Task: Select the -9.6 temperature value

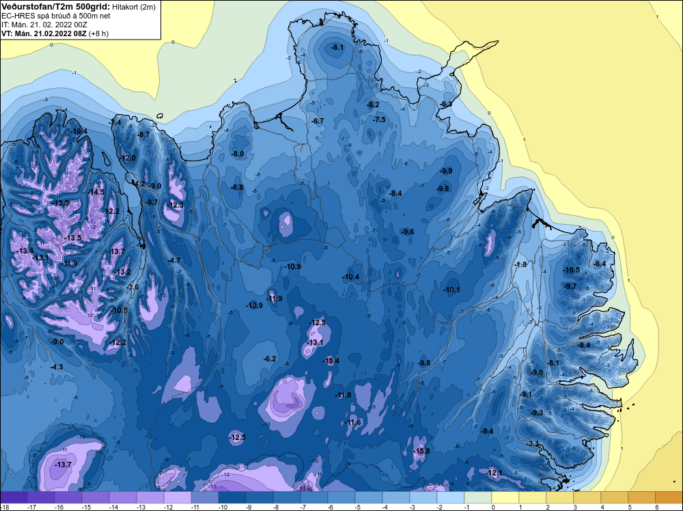Action: coord(408,232)
